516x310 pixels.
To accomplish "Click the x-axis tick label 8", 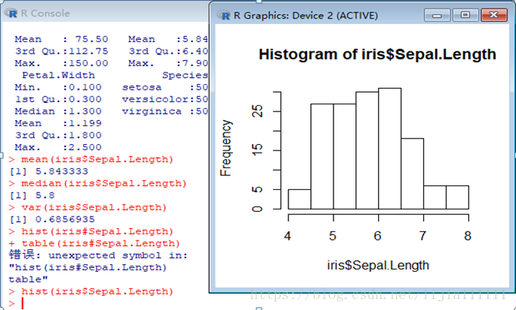I will pyautogui.click(x=468, y=236).
